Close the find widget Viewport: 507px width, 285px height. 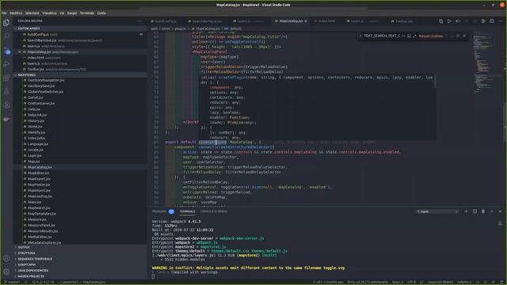(x=464, y=36)
